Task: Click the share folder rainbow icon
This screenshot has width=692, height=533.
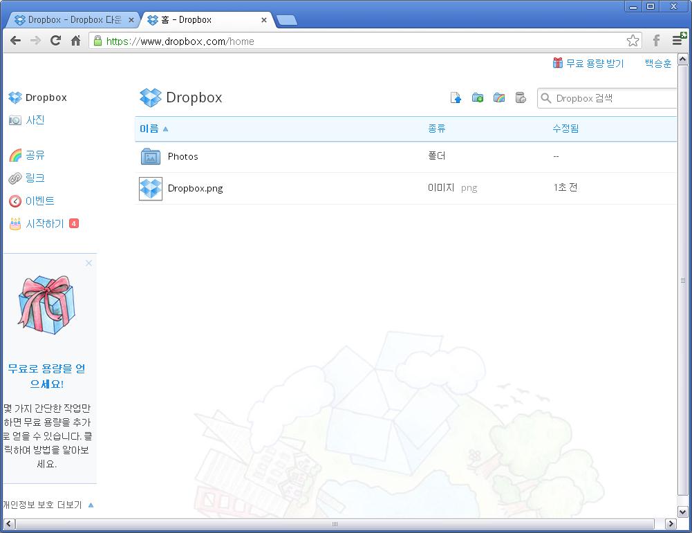Action: click(499, 97)
